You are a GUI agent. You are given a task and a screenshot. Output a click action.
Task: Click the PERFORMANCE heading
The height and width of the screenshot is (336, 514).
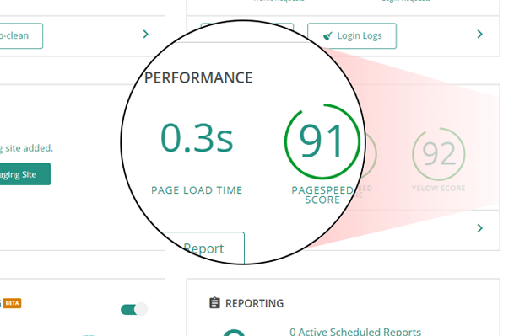(x=198, y=77)
